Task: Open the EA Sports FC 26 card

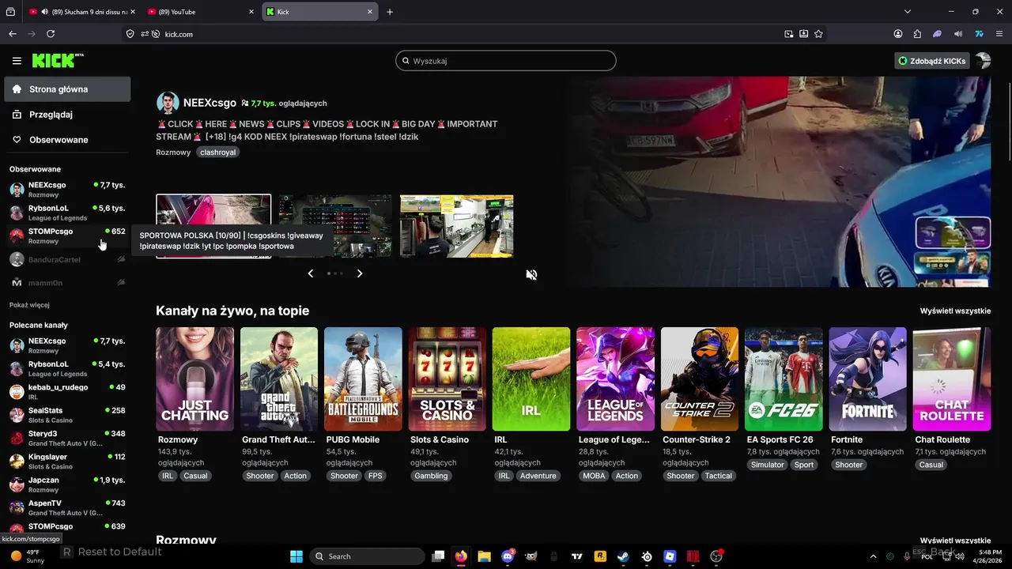Action: pyautogui.click(x=784, y=379)
